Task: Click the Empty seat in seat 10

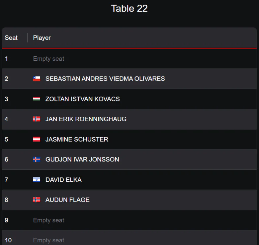Action: click(x=48, y=240)
